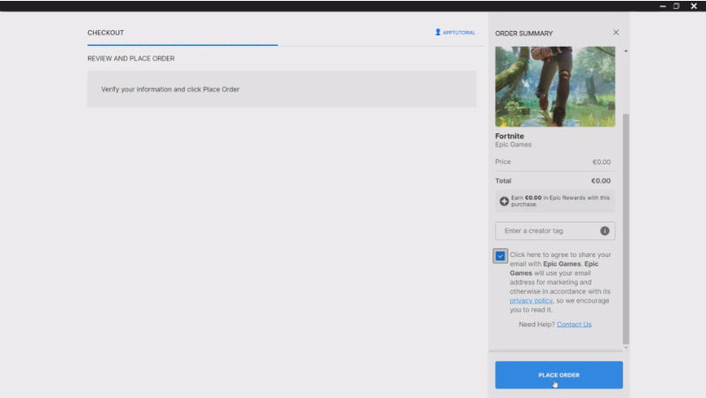Select the Checkout tab heading

[106, 33]
